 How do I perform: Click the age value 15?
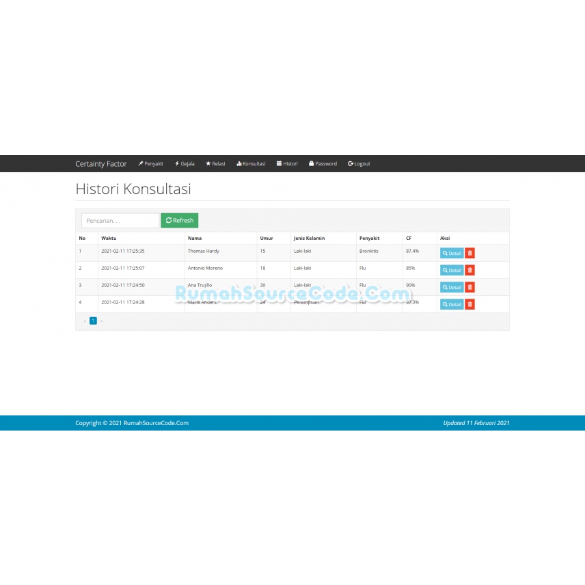pyautogui.click(x=262, y=251)
